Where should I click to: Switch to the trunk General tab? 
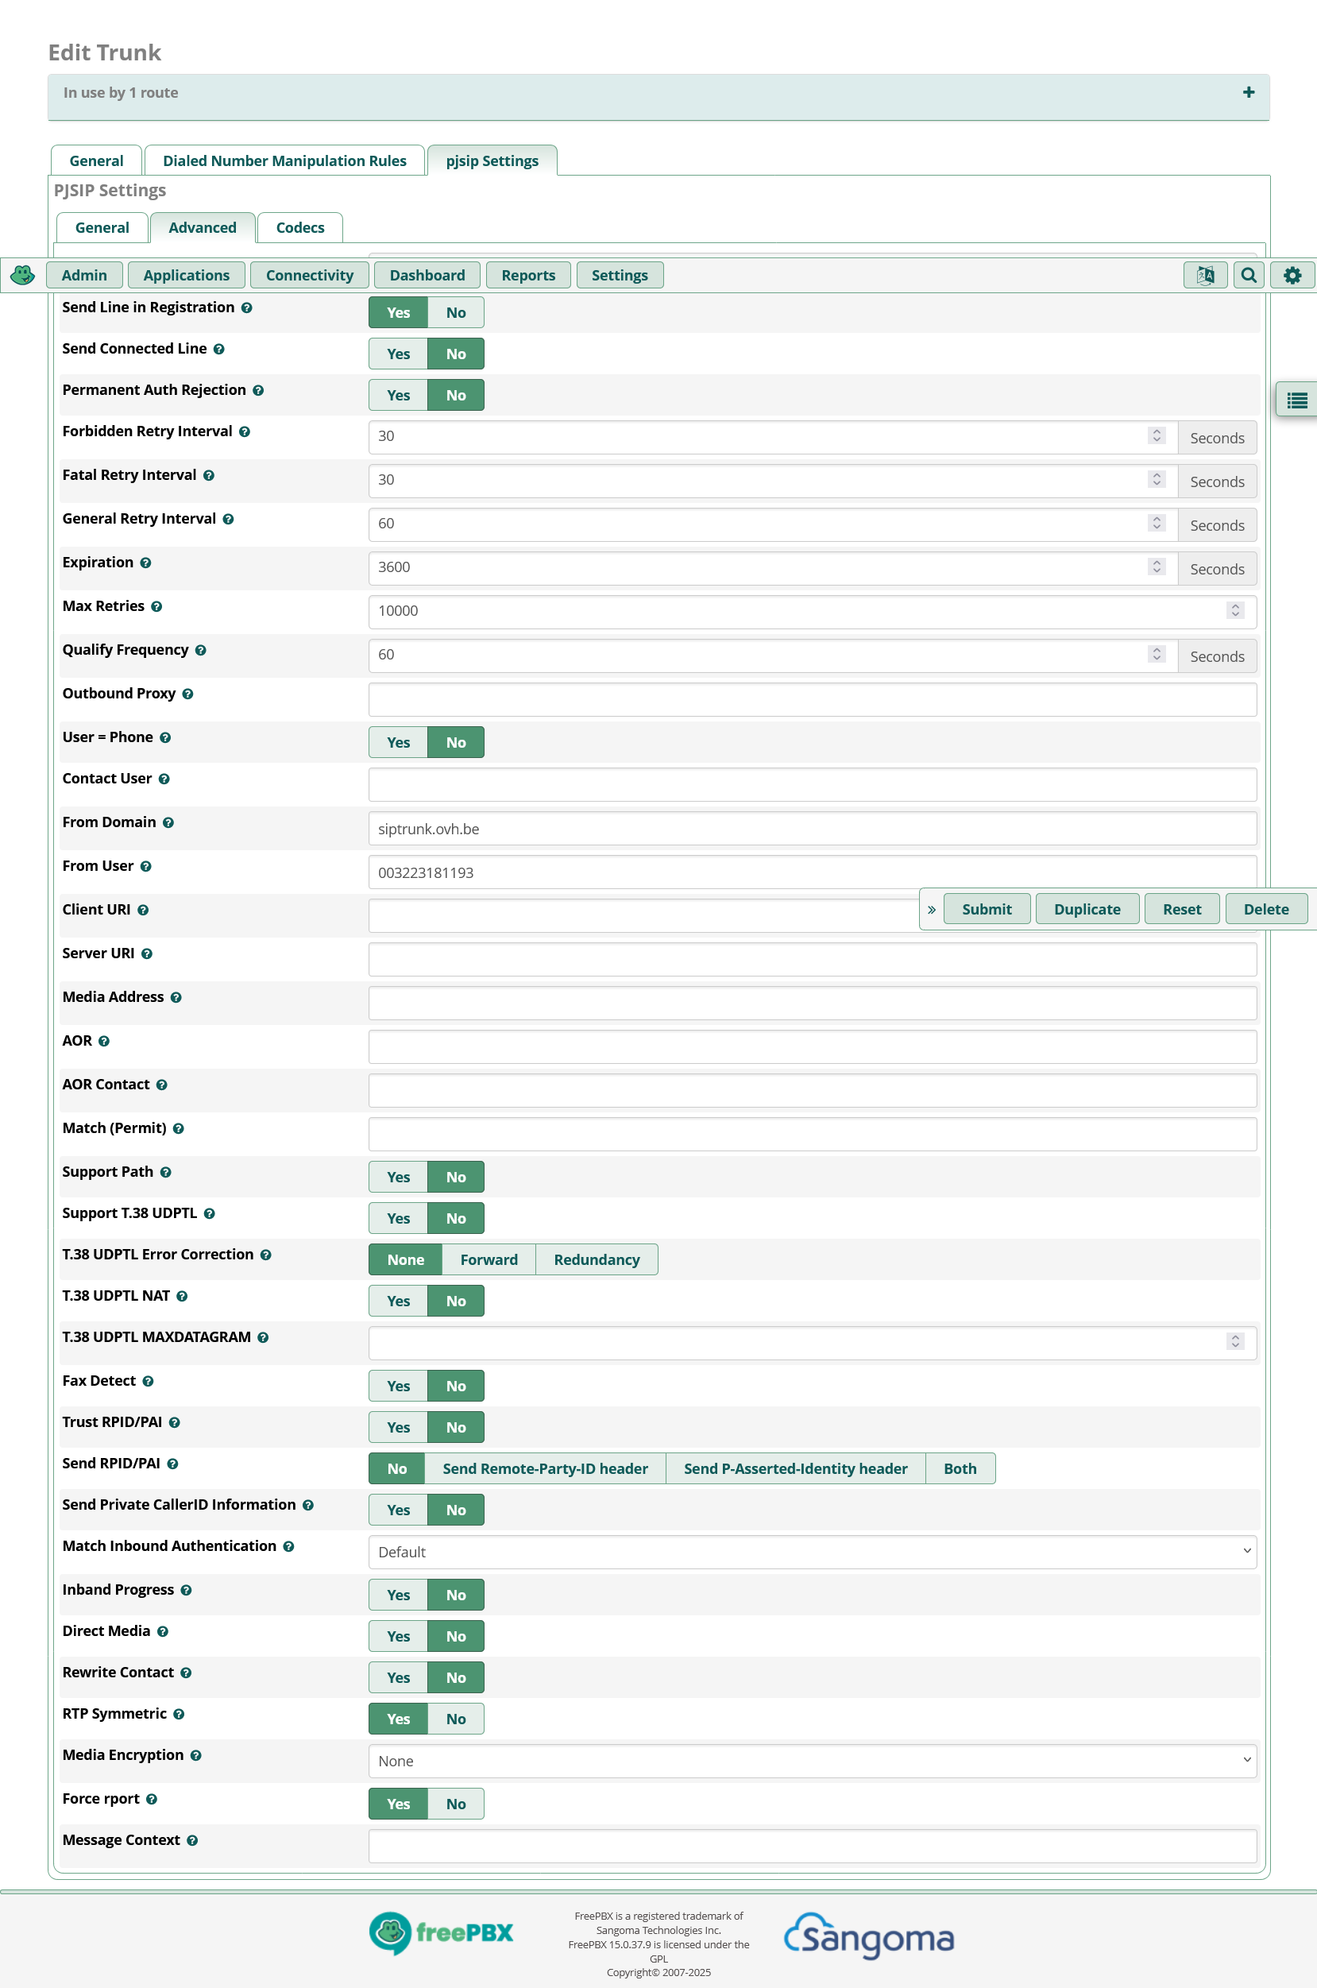96,160
